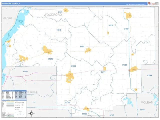Click the WOODFORD COUNTY, IL title

11,4
